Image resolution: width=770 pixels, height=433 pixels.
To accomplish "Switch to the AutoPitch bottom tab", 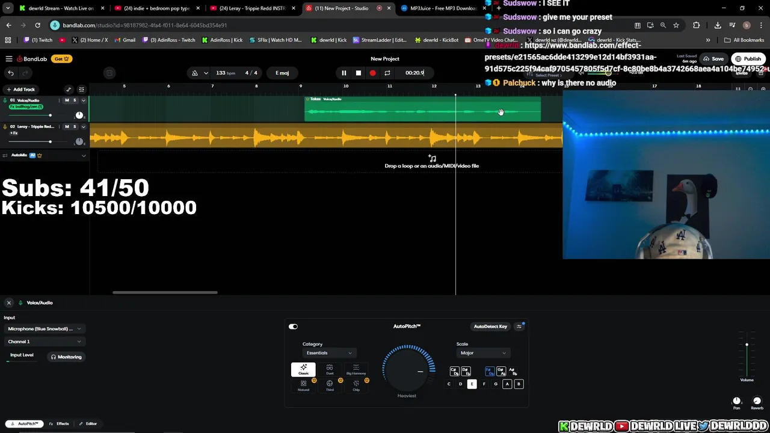I will [25, 423].
